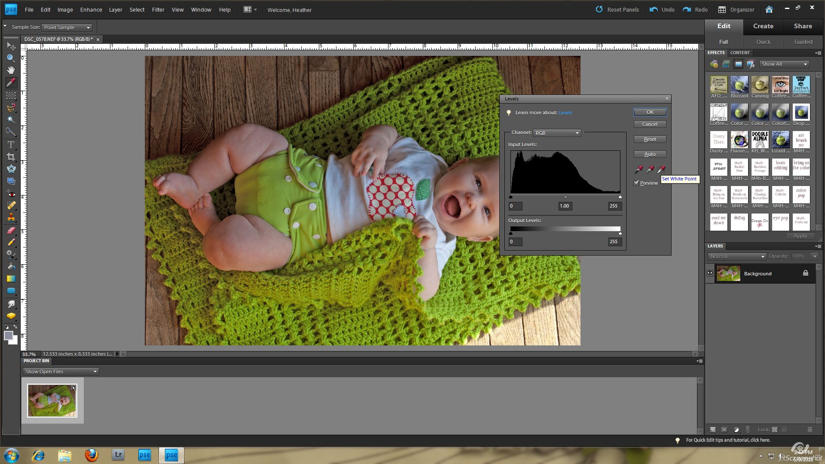Open the Channel RGB dropdown in Levels
The image size is (825, 464).
pos(557,133)
